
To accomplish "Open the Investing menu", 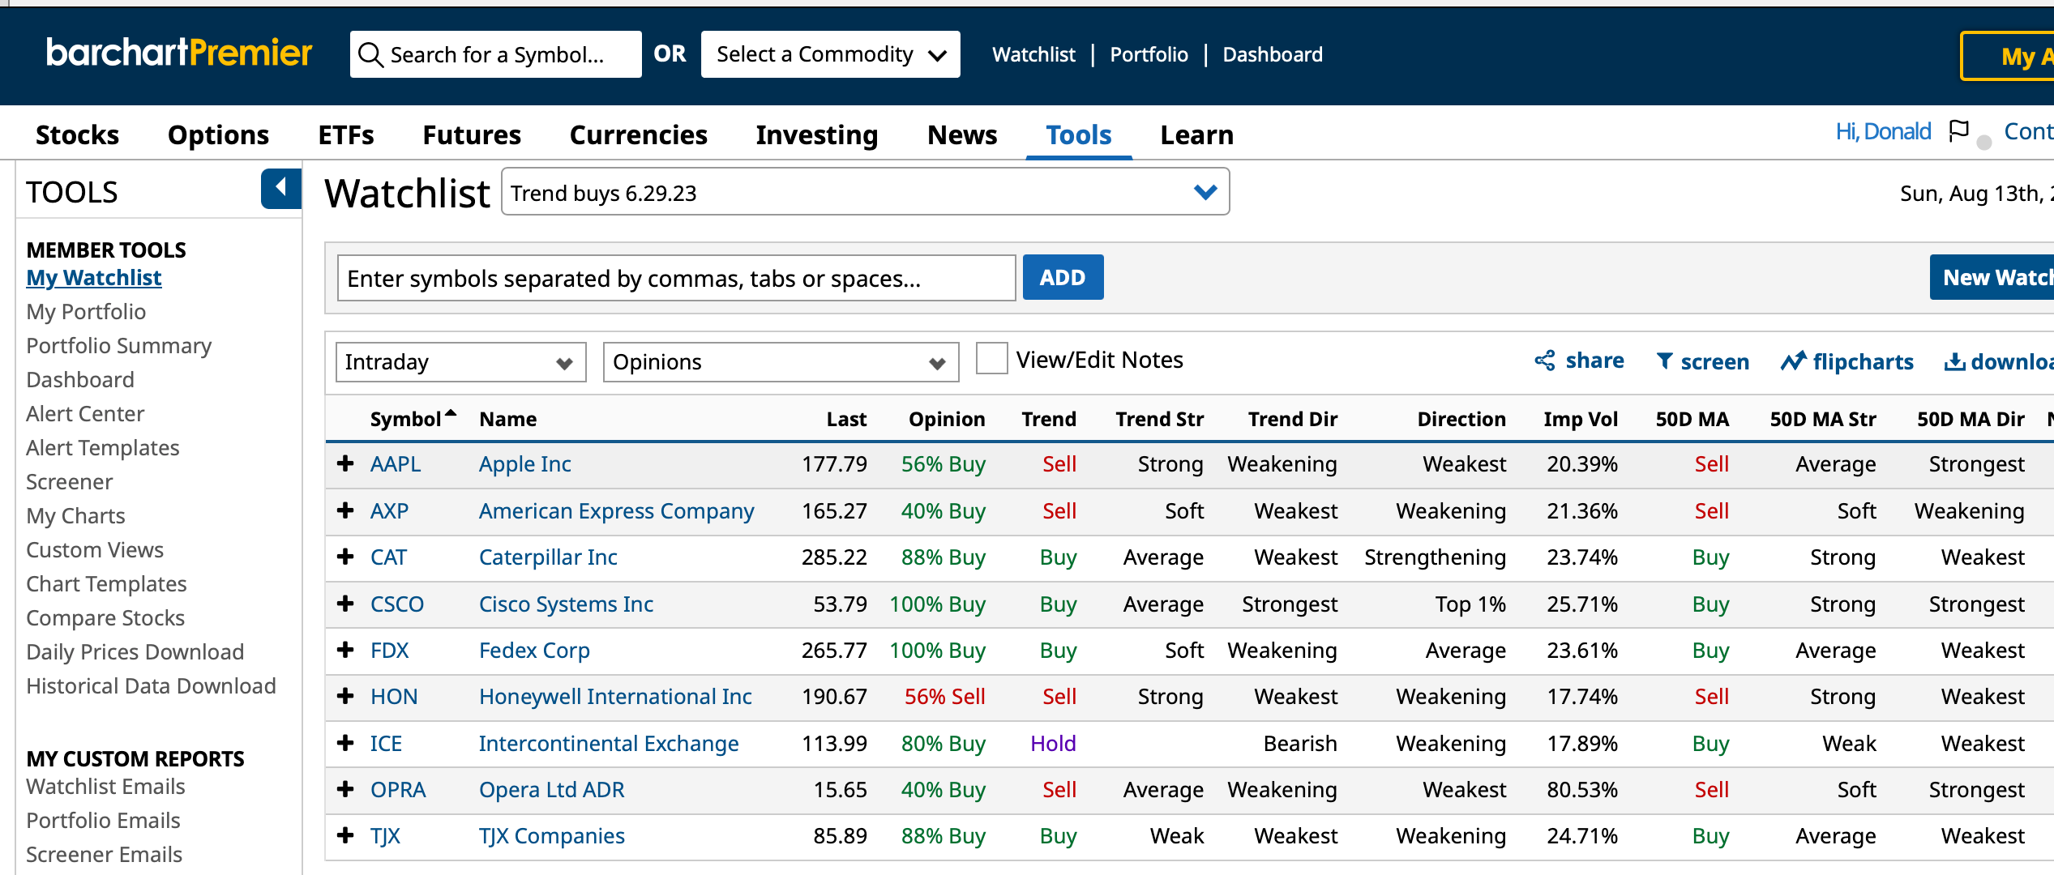I will pos(817,134).
